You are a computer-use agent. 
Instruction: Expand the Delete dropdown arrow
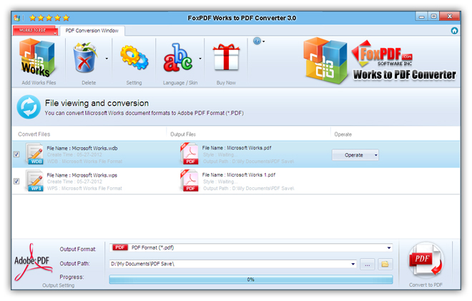(107, 59)
